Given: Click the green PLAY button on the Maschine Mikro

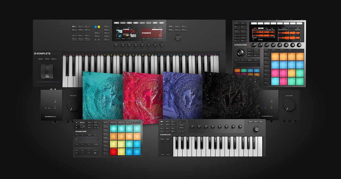Looking at the screenshot, I should tap(78, 153).
